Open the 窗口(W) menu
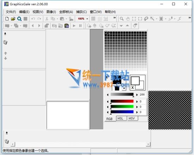Screen dimensions: 194x155 (96, 12)
